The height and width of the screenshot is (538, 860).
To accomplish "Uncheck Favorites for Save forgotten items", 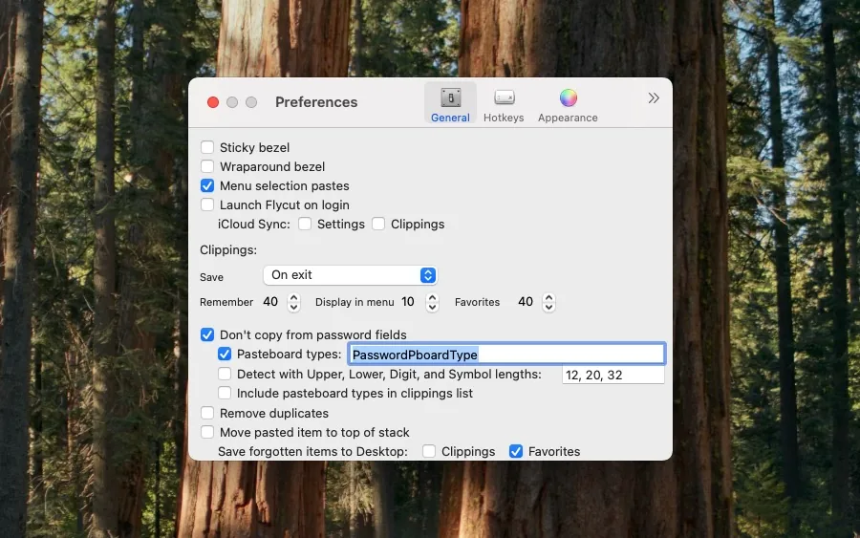I will [516, 451].
